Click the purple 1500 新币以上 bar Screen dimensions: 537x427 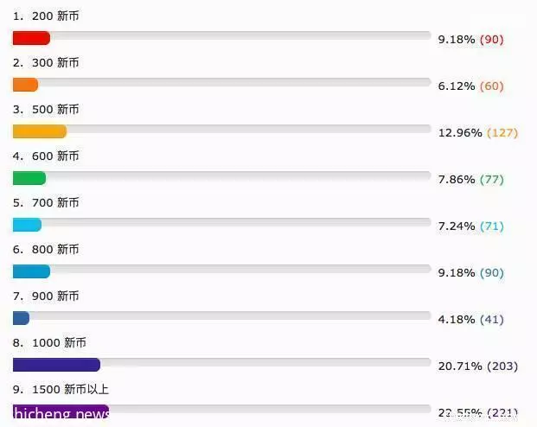click(x=61, y=411)
